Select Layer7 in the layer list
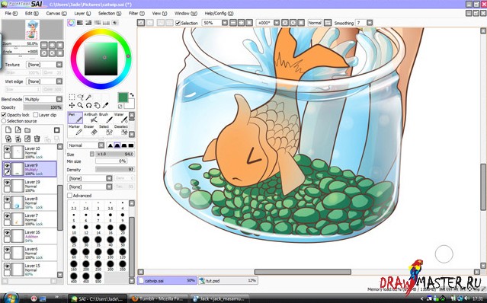The image size is (487, 303). [x=30, y=219]
